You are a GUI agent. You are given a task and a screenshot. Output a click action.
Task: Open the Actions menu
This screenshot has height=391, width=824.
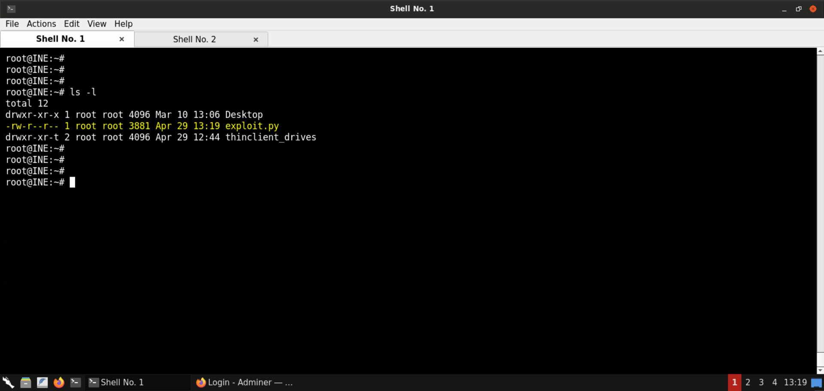tap(41, 24)
